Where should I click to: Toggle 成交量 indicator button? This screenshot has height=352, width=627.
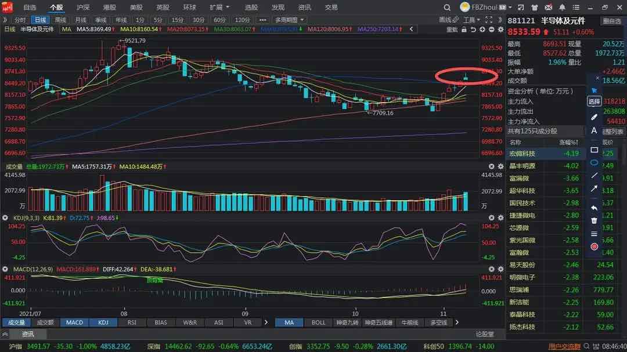pos(16,322)
